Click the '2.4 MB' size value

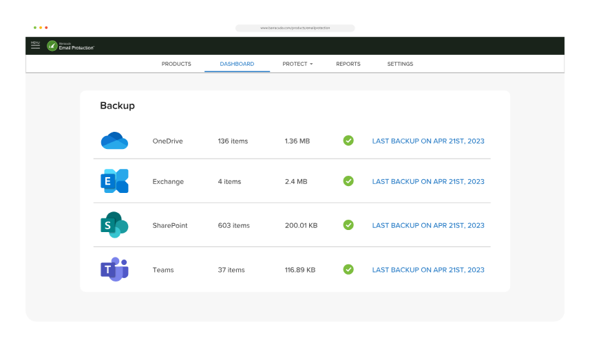click(296, 181)
